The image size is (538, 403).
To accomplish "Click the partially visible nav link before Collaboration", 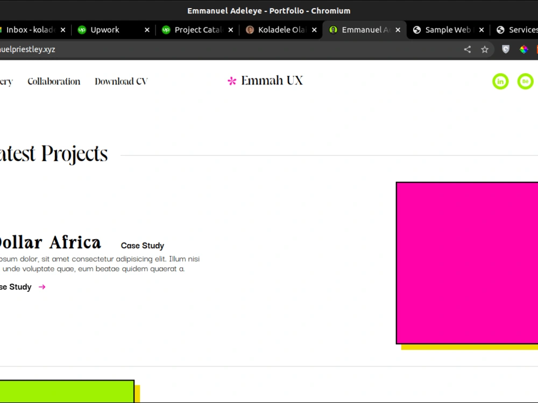I will click(x=6, y=82).
